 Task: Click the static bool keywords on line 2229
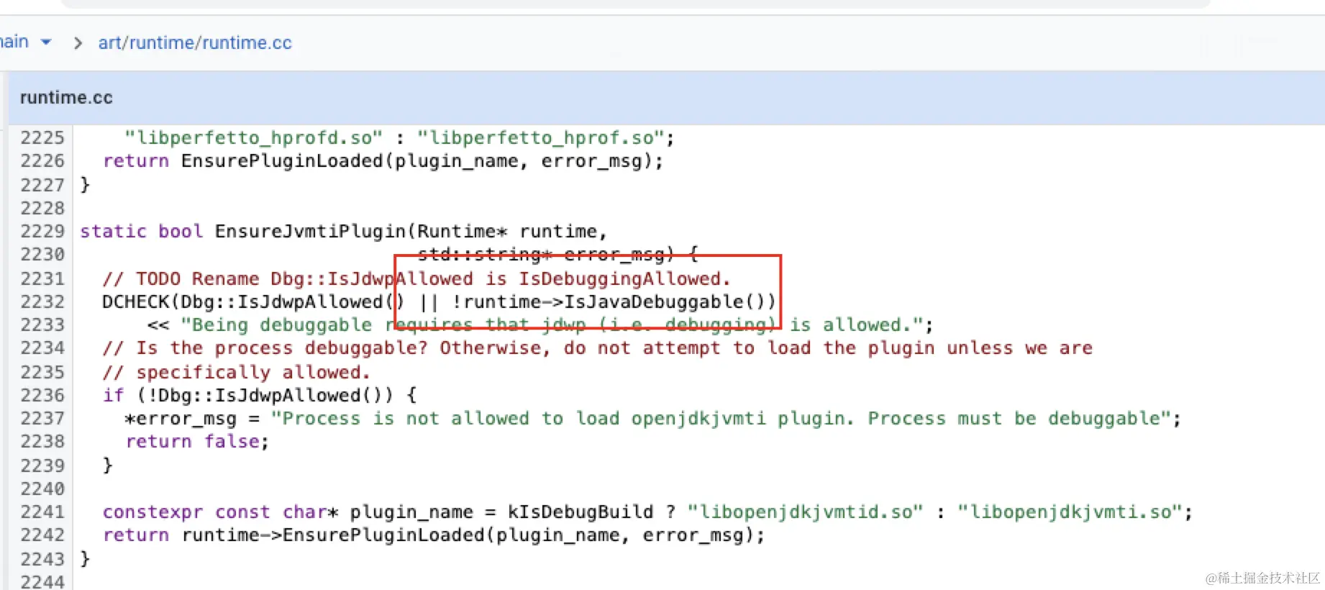(142, 231)
